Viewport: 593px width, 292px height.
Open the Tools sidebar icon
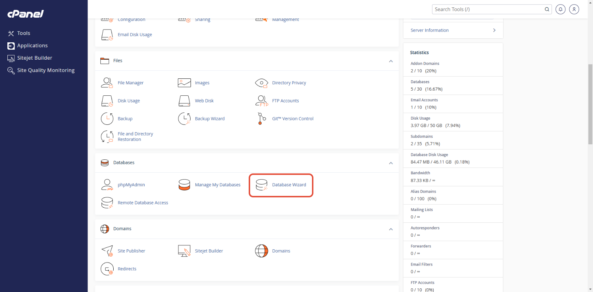11,33
